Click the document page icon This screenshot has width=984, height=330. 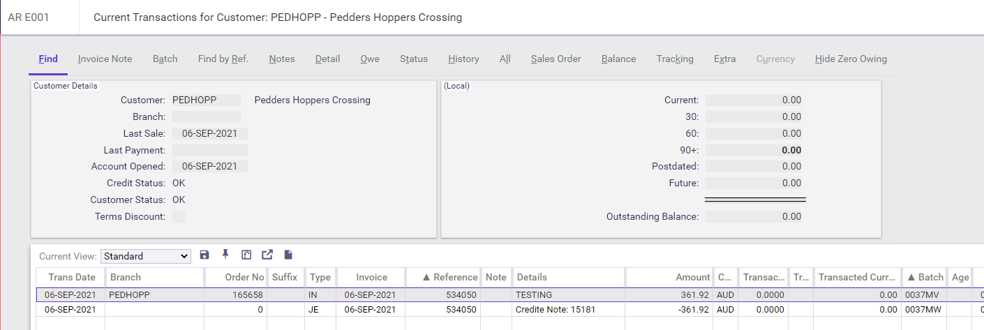pos(288,255)
